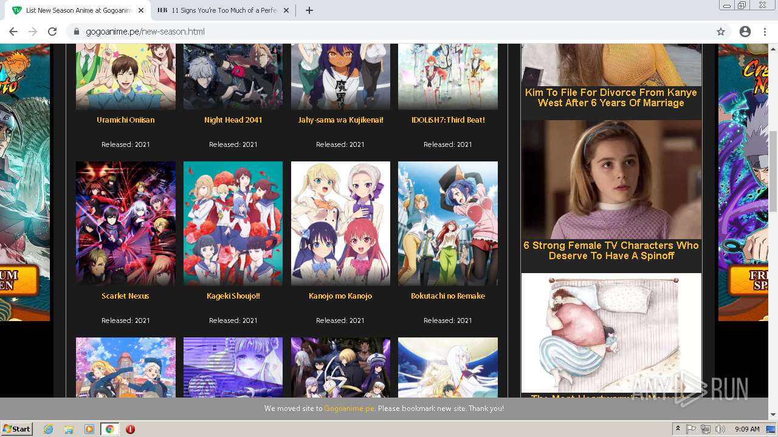Open the Kim To File For Divorce article

pos(611,98)
